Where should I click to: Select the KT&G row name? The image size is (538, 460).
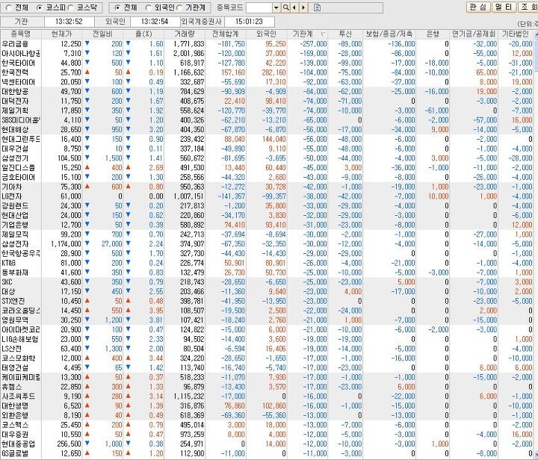(x=8, y=263)
